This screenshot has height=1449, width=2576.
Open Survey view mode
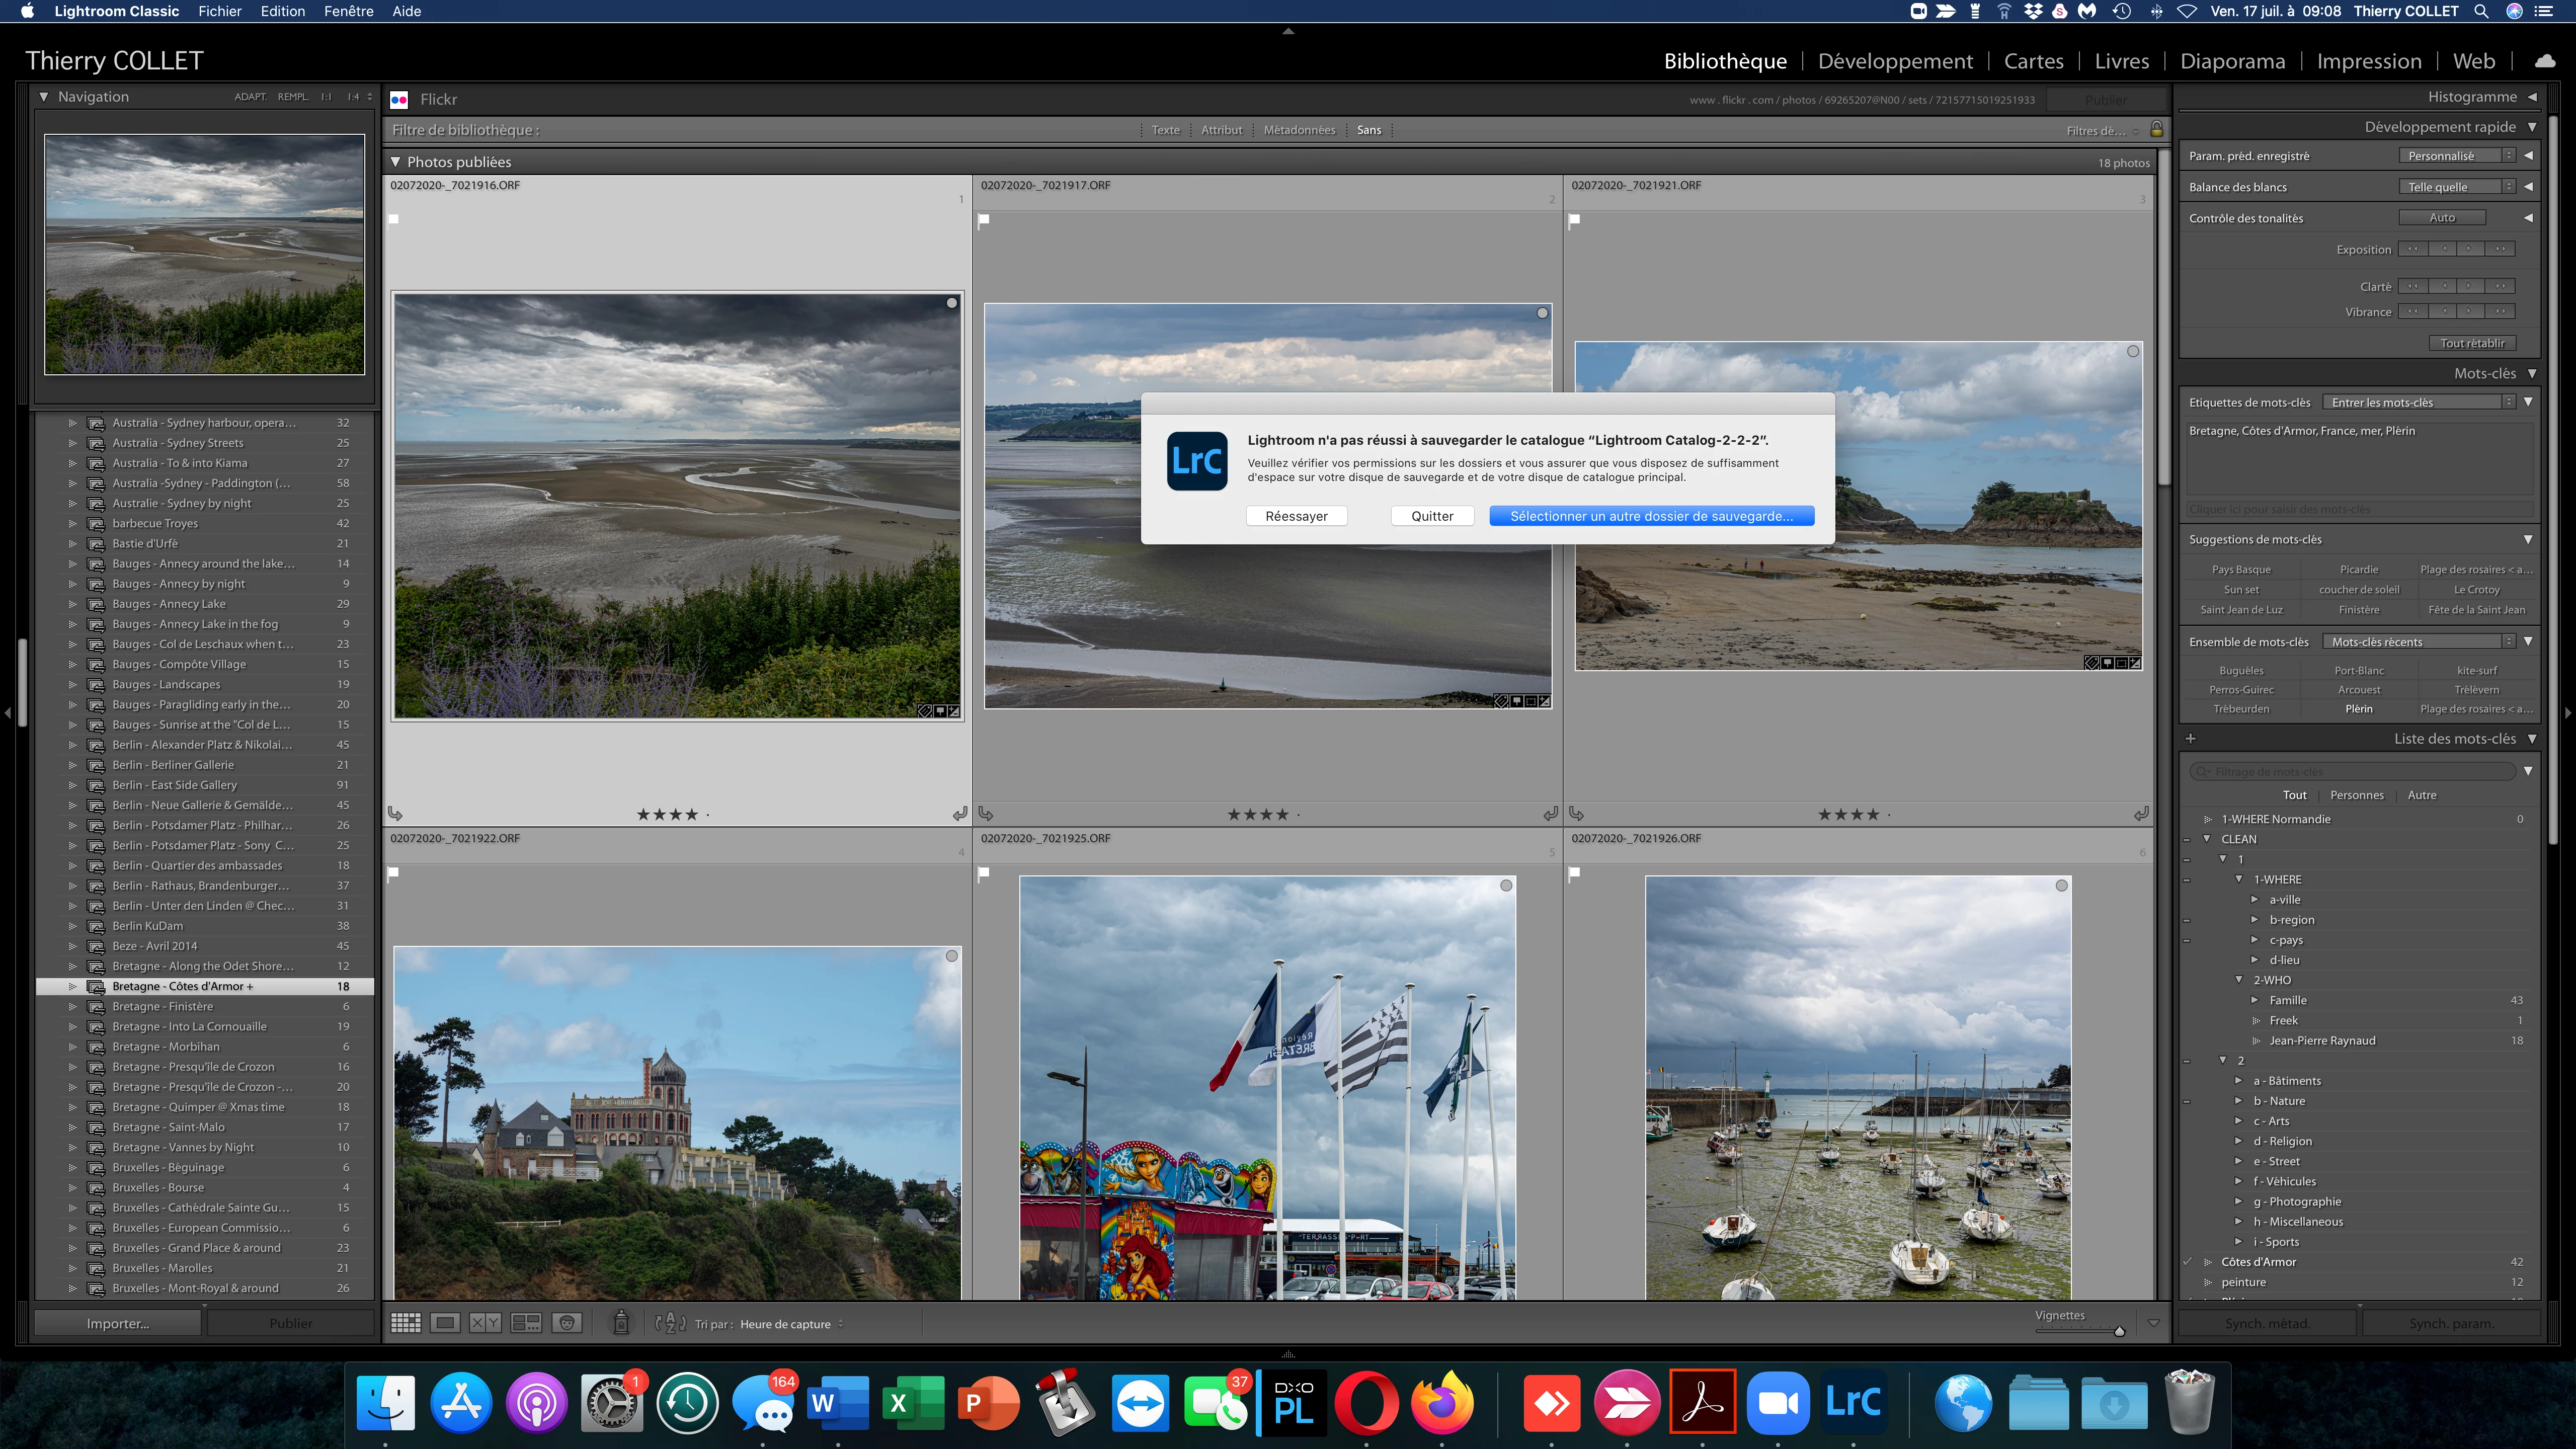point(526,1323)
